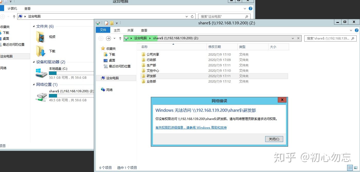Sort by the 类型 column header
Screen dimensions: 360x172
(253, 47)
